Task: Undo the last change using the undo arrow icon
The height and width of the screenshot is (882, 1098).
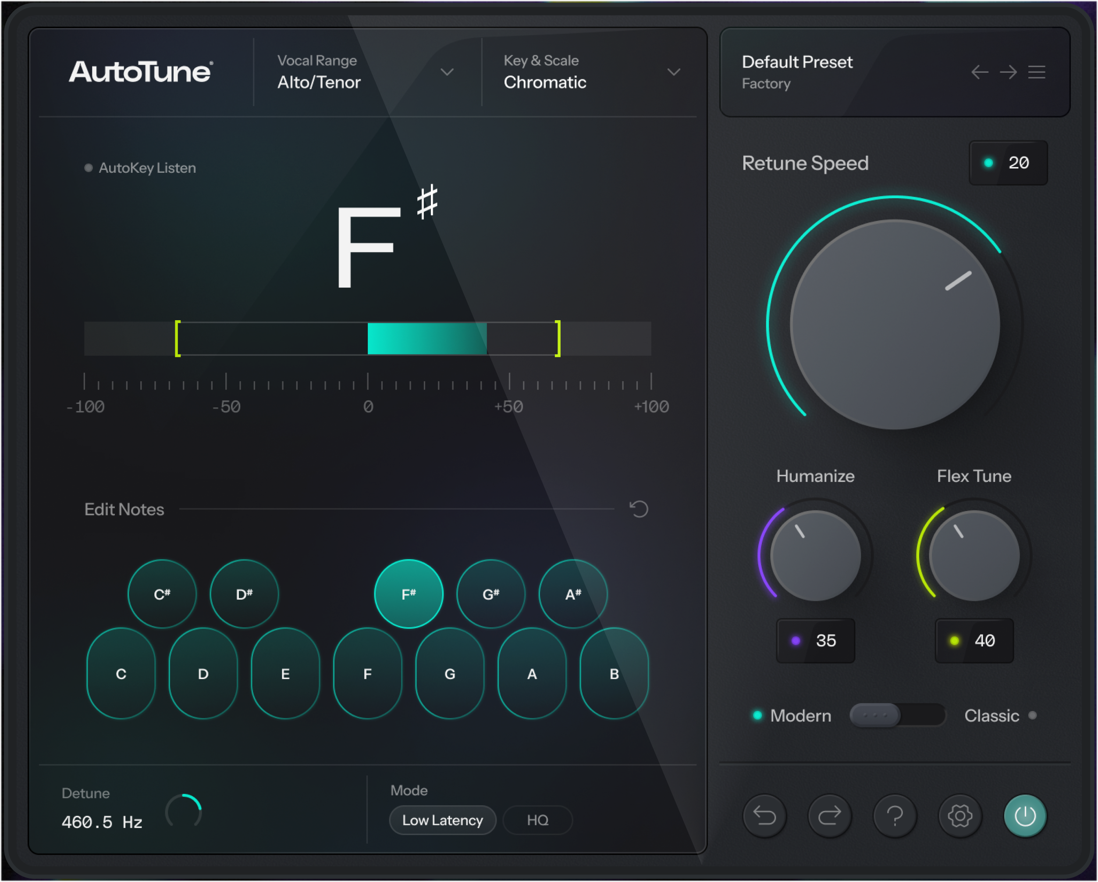Action: click(x=764, y=816)
